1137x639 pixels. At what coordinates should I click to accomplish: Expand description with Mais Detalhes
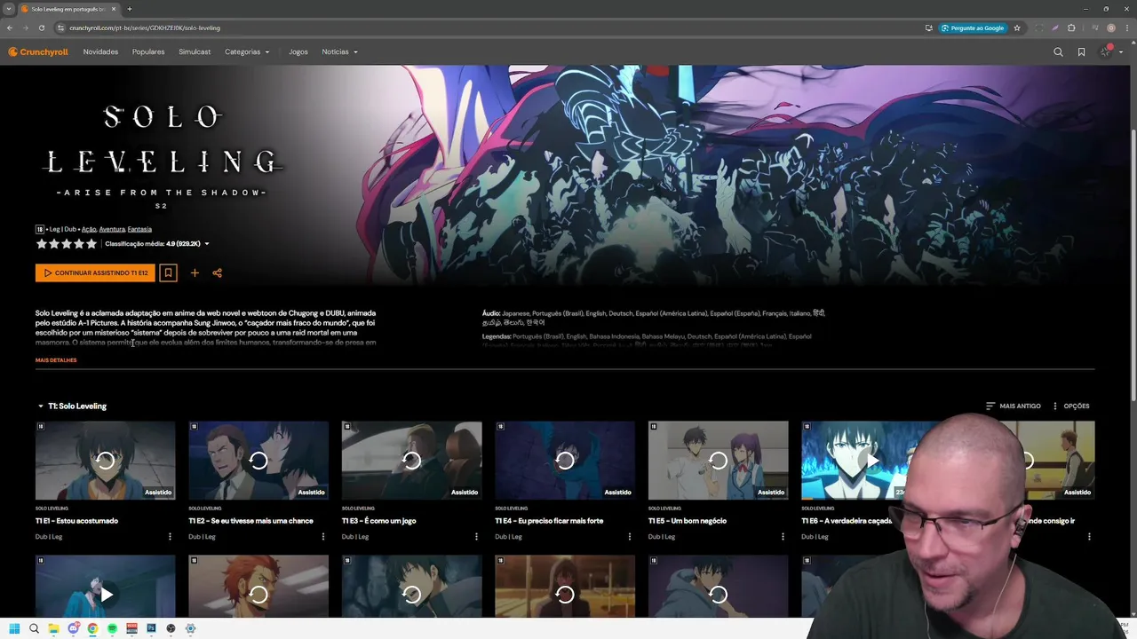coord(56,360)
